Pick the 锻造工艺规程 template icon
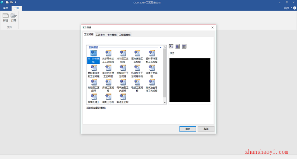 pos(123,97)
